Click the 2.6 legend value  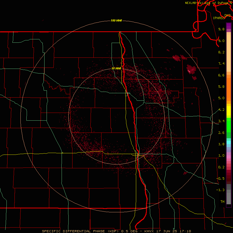click(x=221, y=133)
